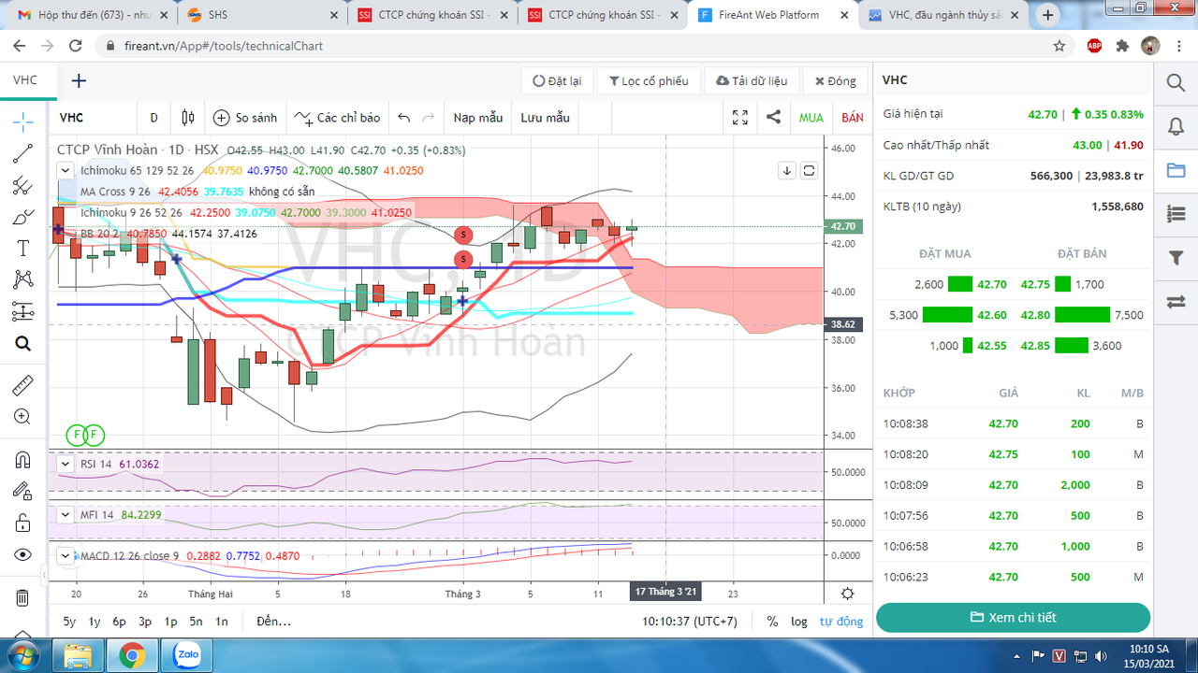Click the green MUA buy button
1198x673 pixels.
811,118
